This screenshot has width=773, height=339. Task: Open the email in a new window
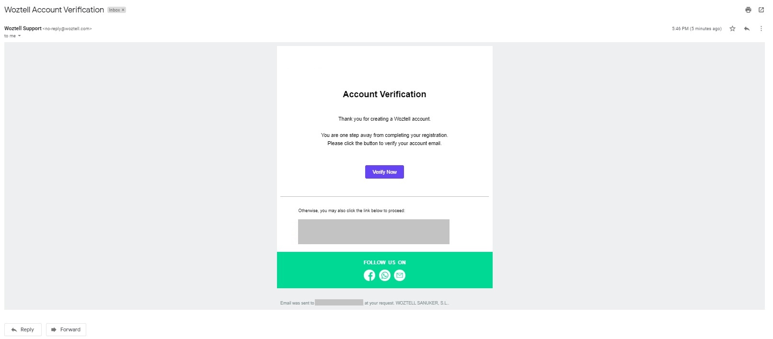pyautogui.click(x=761, y=10)
